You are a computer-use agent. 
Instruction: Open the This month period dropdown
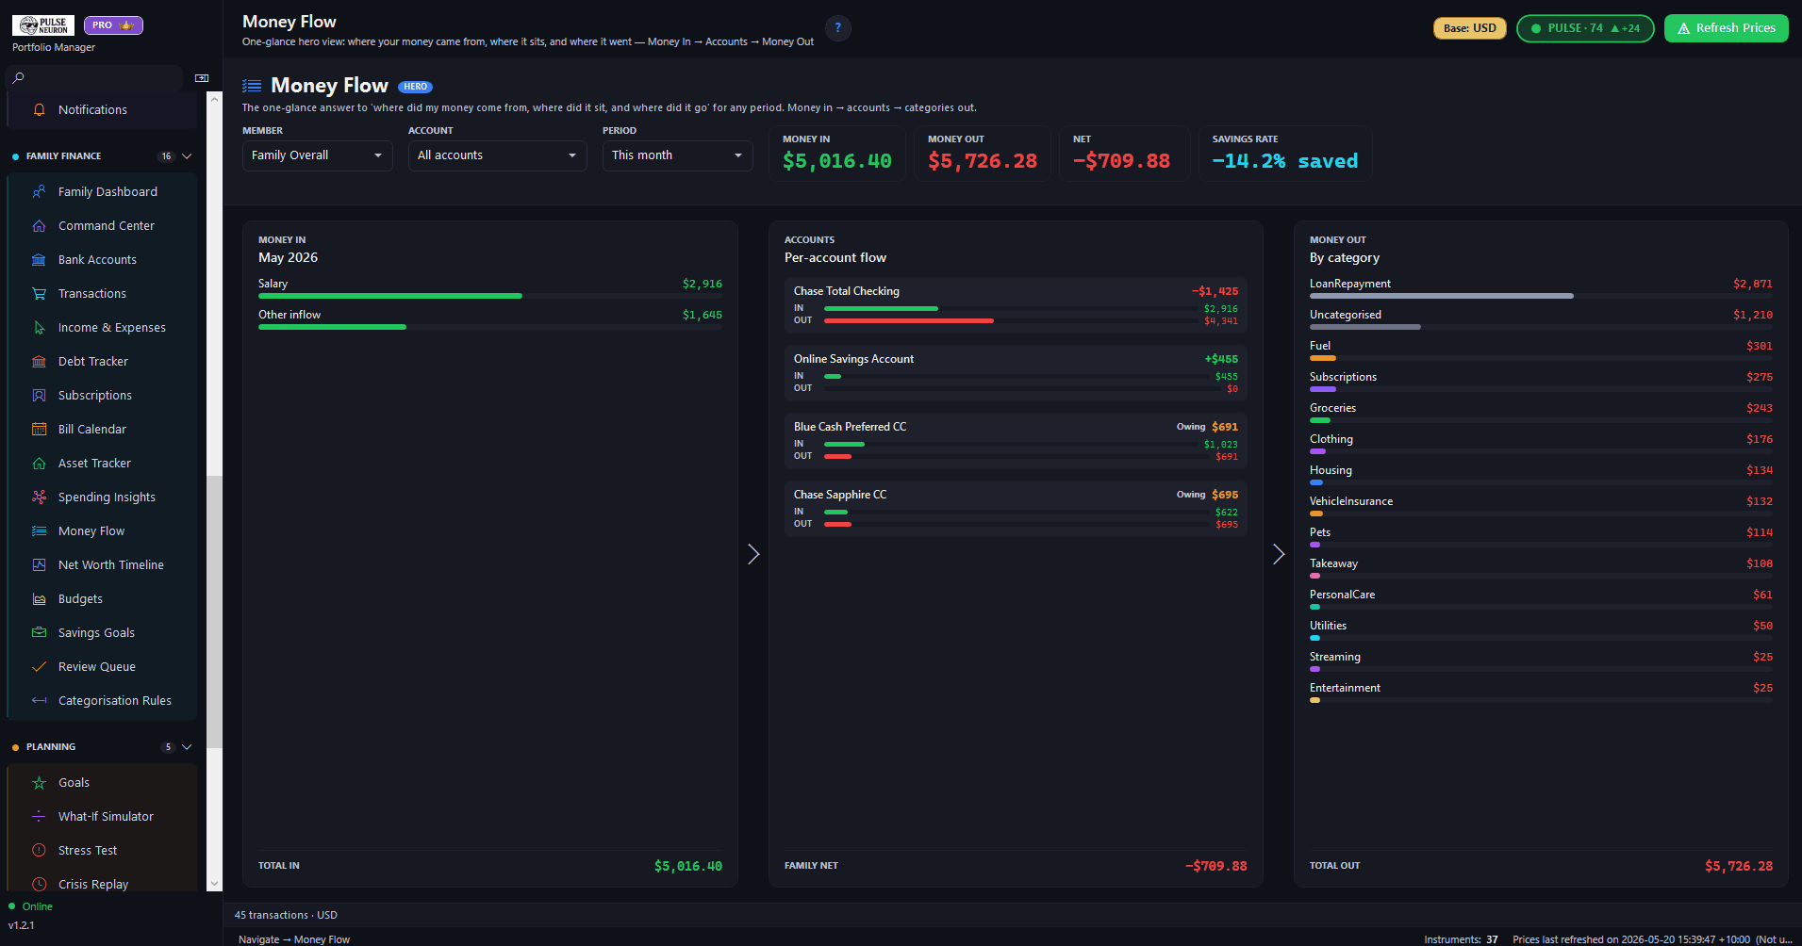[x=677, y=155]
